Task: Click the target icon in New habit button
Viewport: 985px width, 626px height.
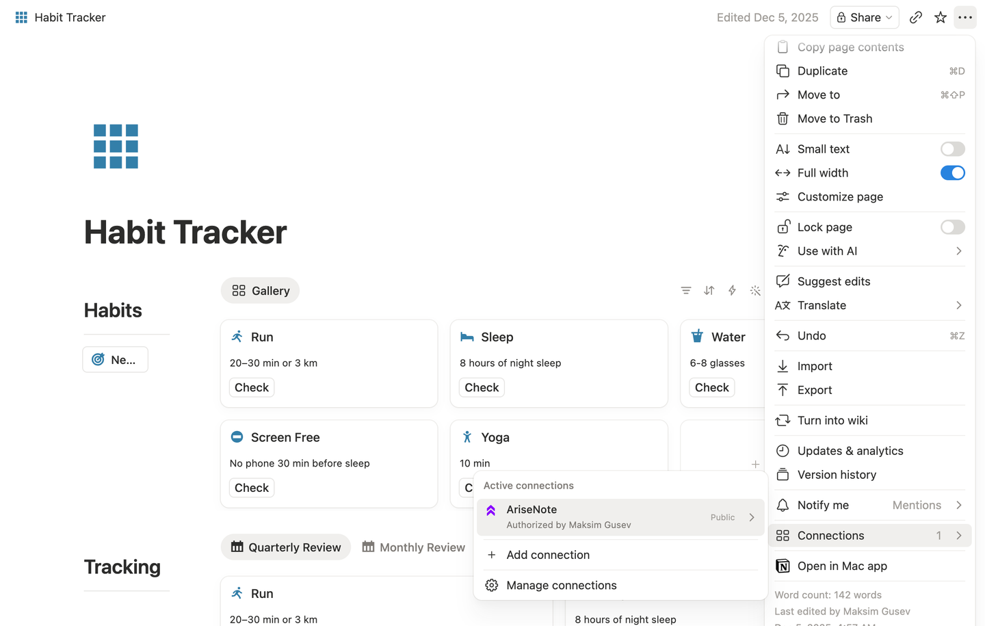Action: [98, 360]
